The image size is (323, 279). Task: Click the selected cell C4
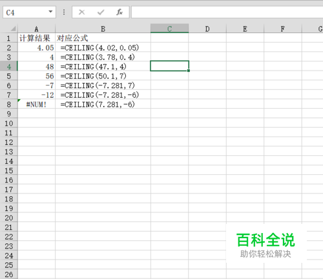(170, 66)
